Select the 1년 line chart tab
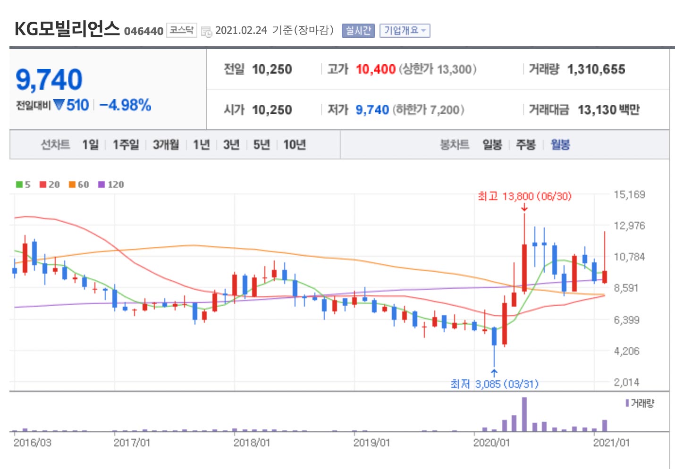 tap(201, 144)
